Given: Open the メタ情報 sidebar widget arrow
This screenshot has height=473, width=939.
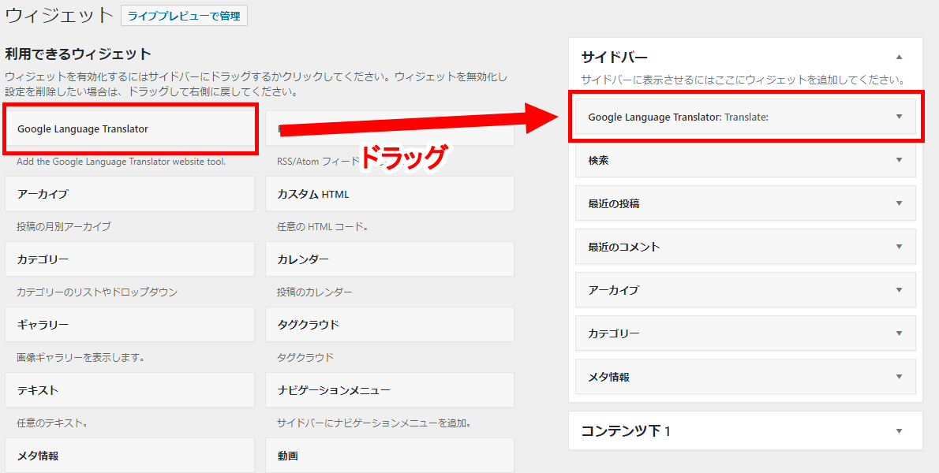Looking at the screenshot, I should (x=898, y=377).
